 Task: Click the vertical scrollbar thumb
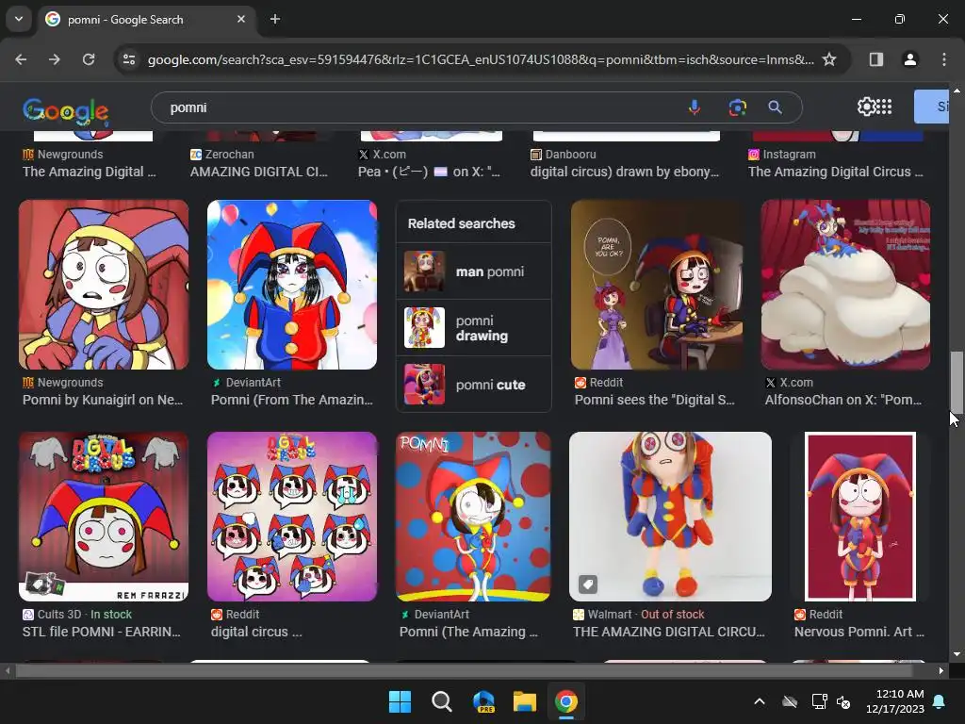957,382
